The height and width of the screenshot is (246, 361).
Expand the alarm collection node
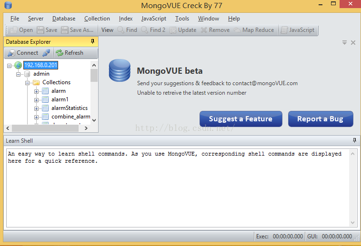pyautogui.click(x=36, y=91)
